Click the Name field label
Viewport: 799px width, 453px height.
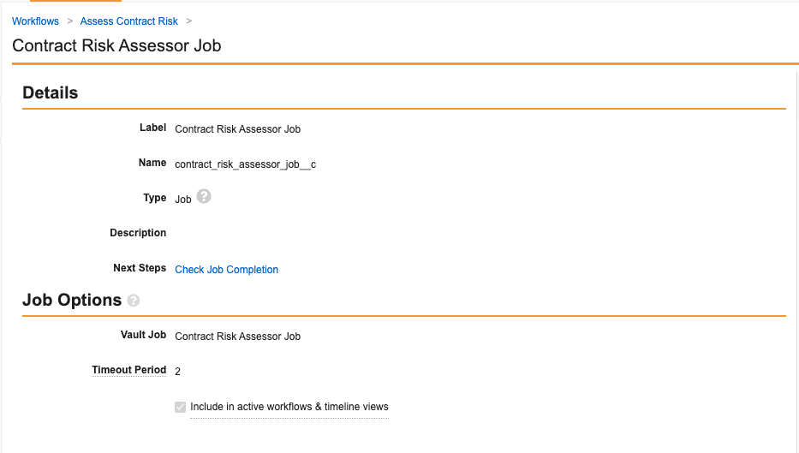coord(152,163)
